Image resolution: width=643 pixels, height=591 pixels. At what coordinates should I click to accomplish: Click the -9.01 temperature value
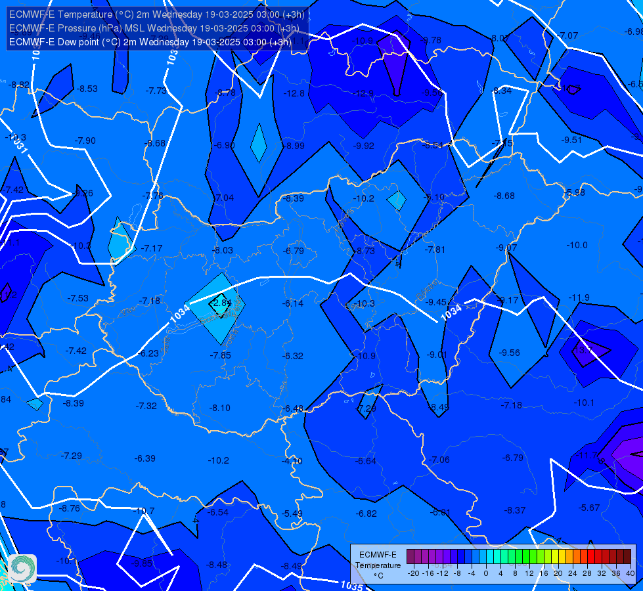(x=436, y=355)
